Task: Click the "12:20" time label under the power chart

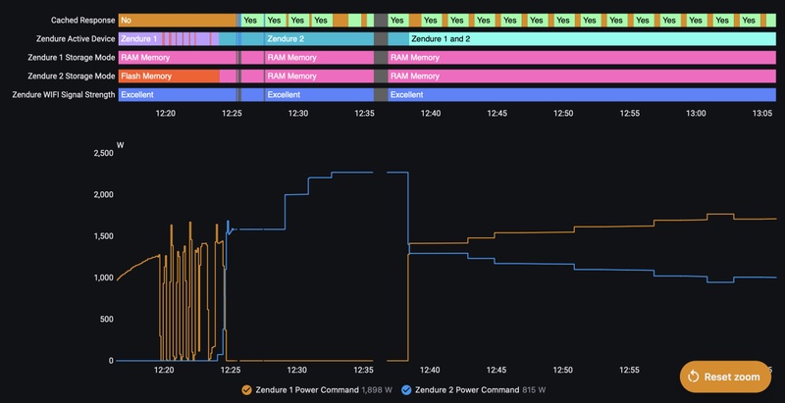Action: tap(164, 371)
